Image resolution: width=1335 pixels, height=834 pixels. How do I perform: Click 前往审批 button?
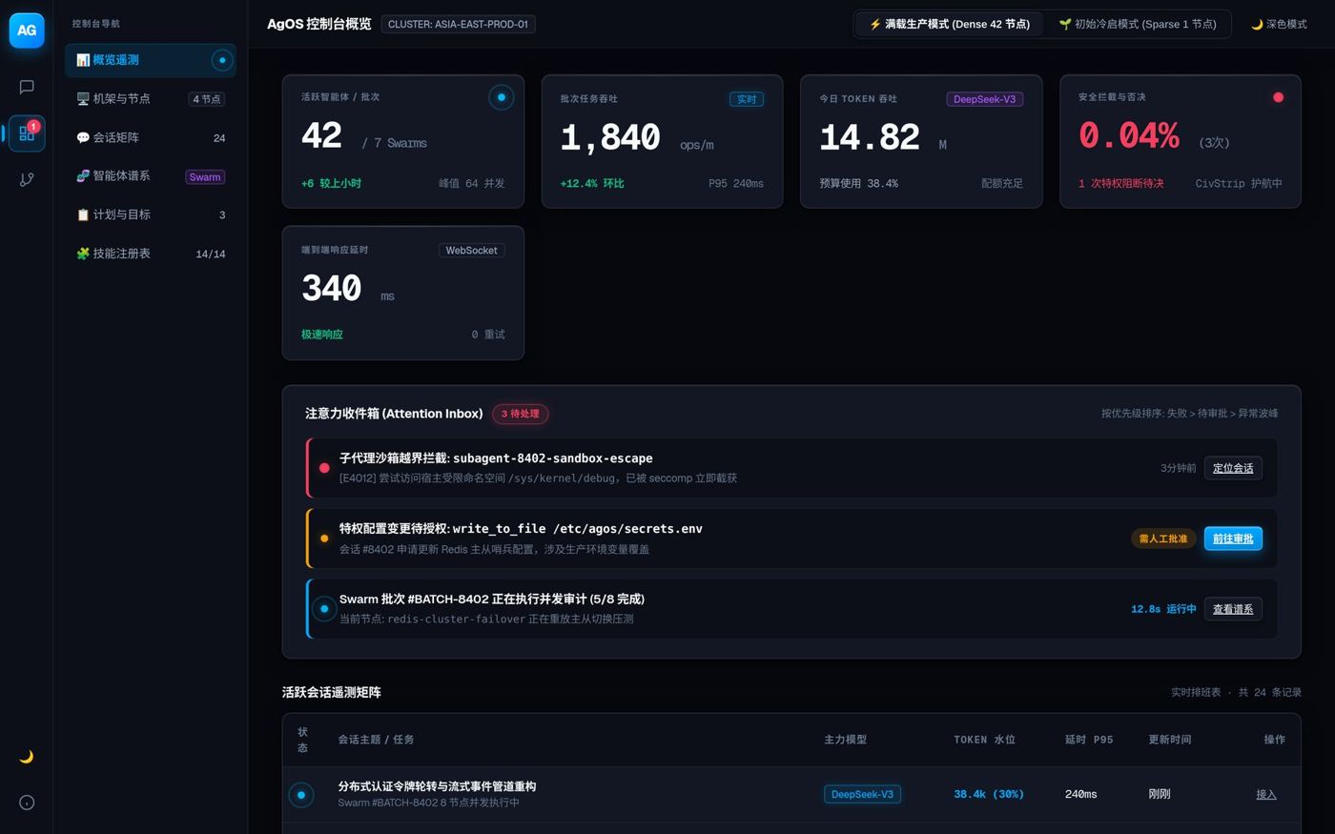coord(1233,539)
